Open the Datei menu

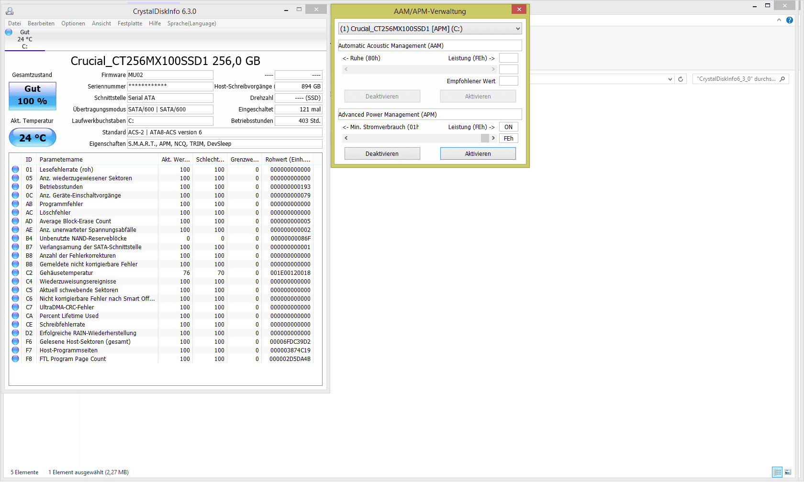(14, 23)
